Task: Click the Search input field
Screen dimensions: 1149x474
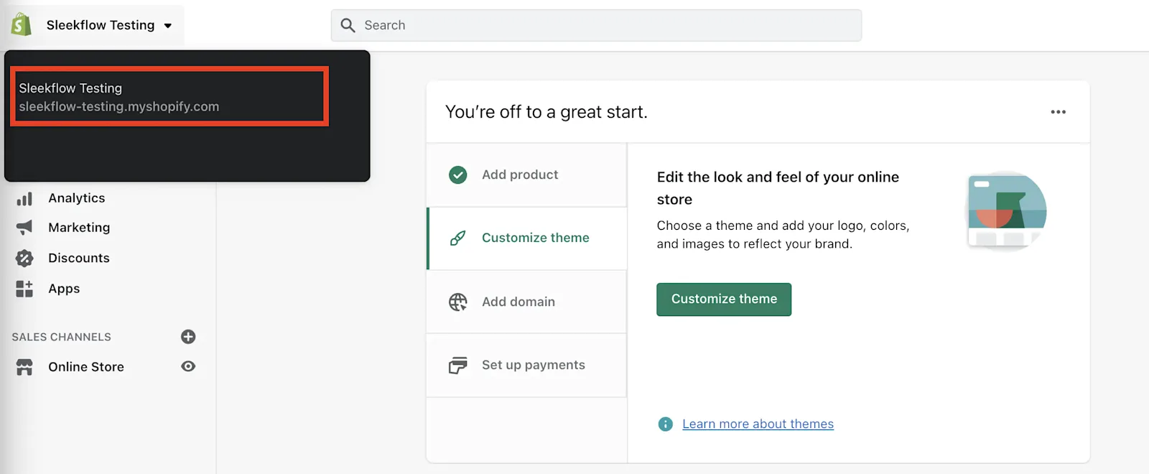Action: click(596, 25)
